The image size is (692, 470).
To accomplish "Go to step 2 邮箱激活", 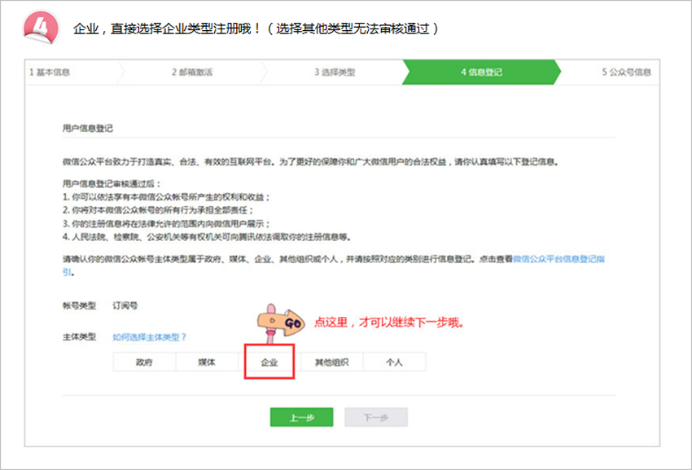I will pyautogui.click(x=192, y=72).
